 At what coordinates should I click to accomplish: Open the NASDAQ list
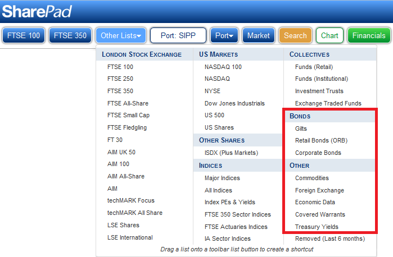pyautogui.click(x=218, y=79)
